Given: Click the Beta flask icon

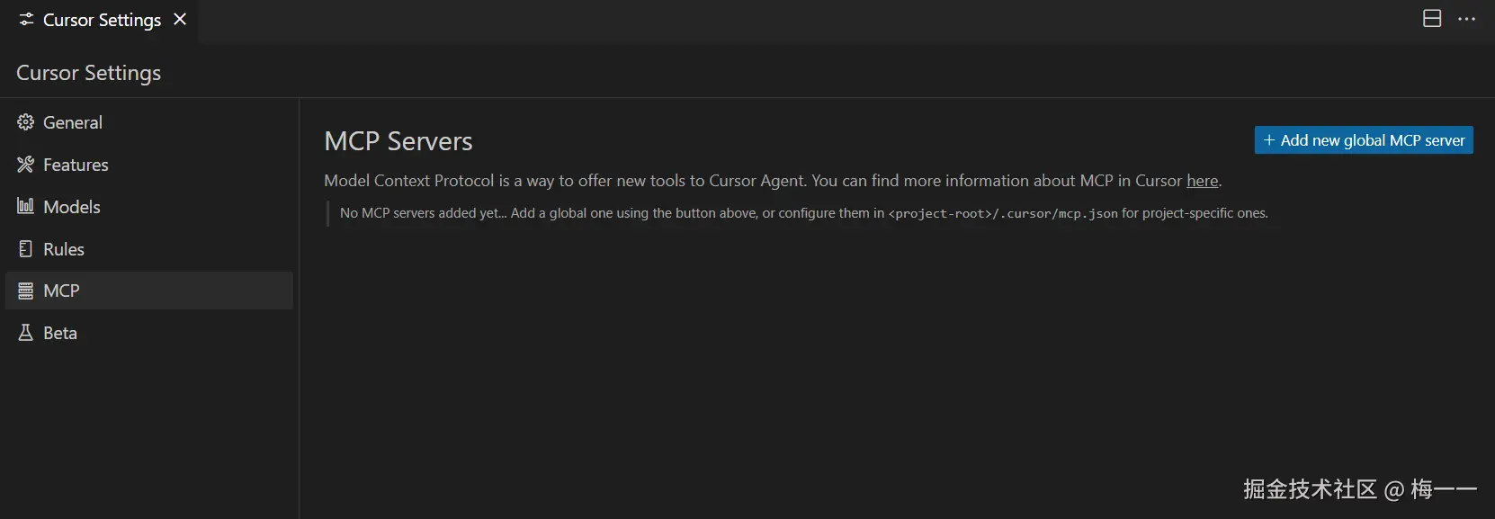Looking at the screenshot, I should pyautogui.click(x=26, y=333).
